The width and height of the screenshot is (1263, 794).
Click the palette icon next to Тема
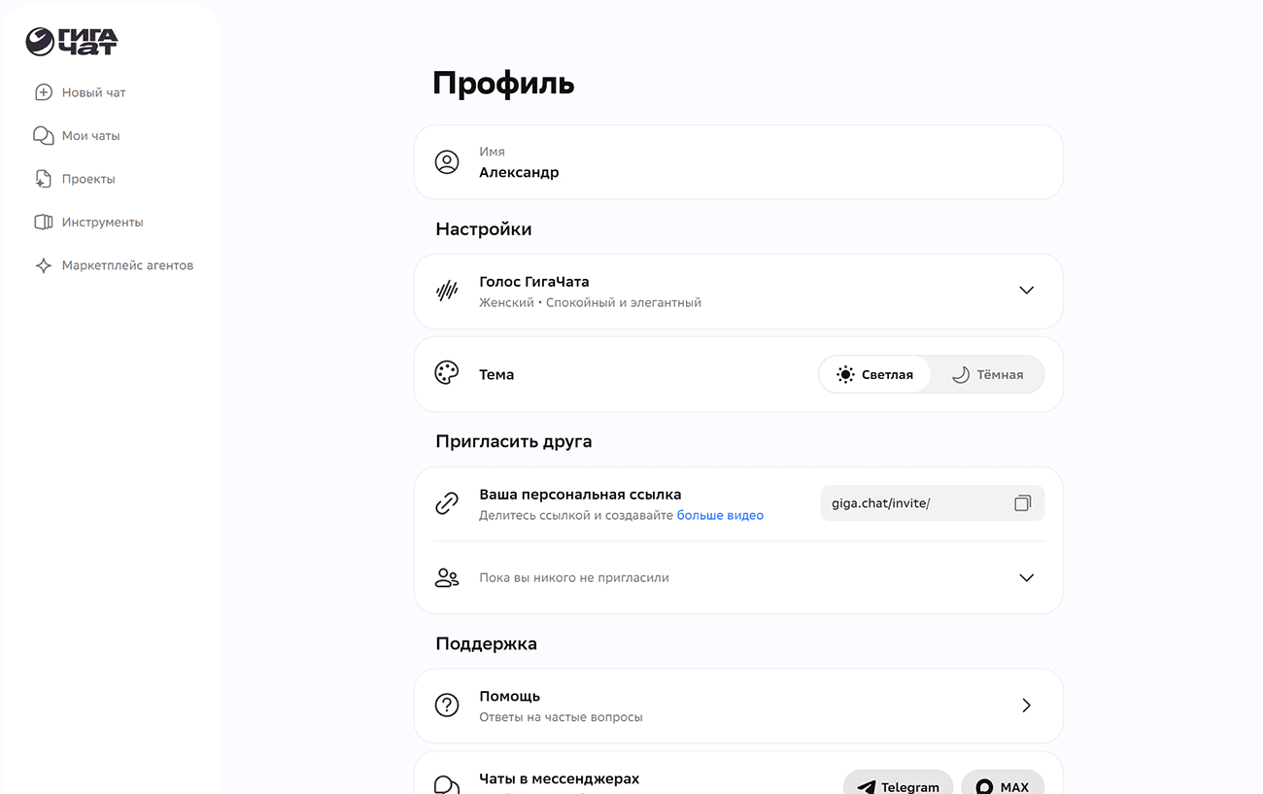point(446,373)
